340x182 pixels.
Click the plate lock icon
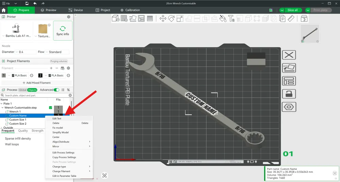289,94
